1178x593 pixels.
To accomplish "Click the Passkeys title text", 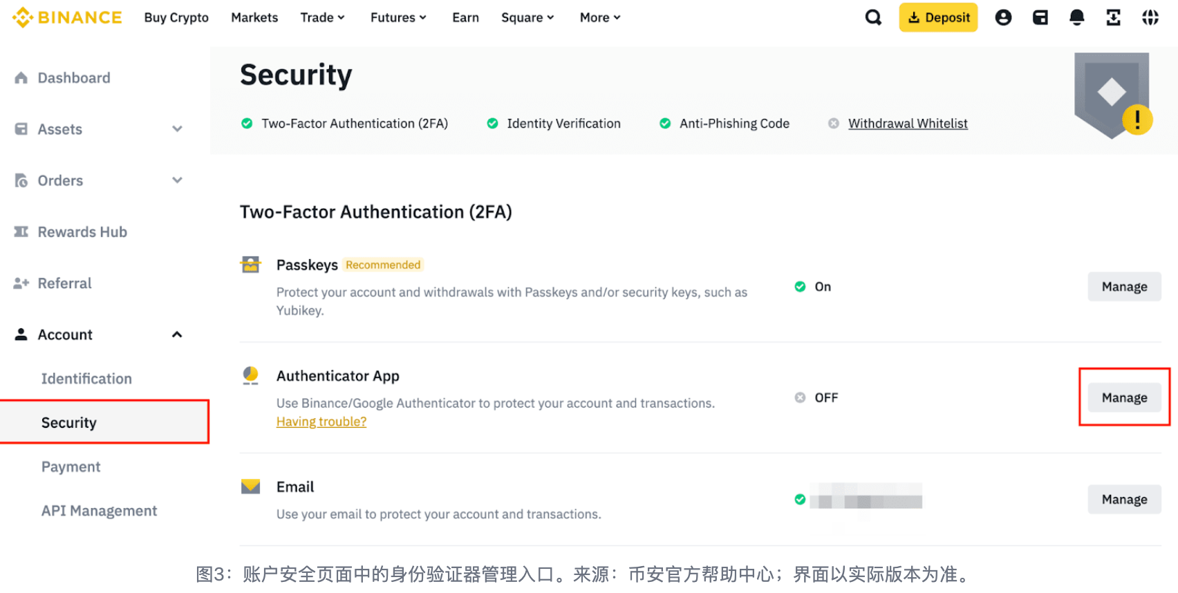I will point(307,265).
